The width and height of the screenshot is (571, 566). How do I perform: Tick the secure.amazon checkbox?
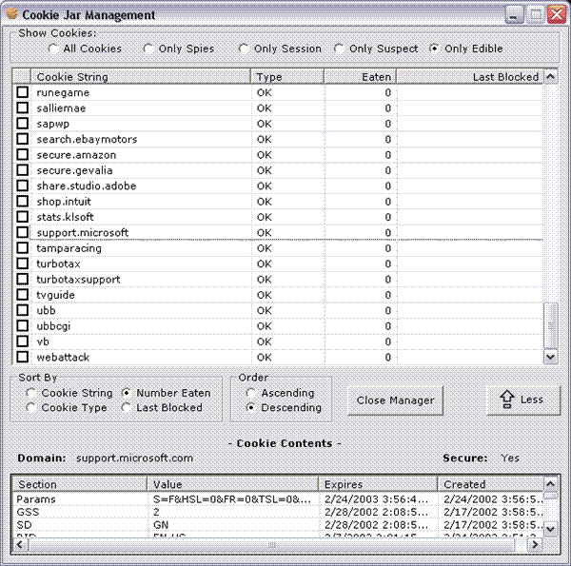(x=23, y=155)
